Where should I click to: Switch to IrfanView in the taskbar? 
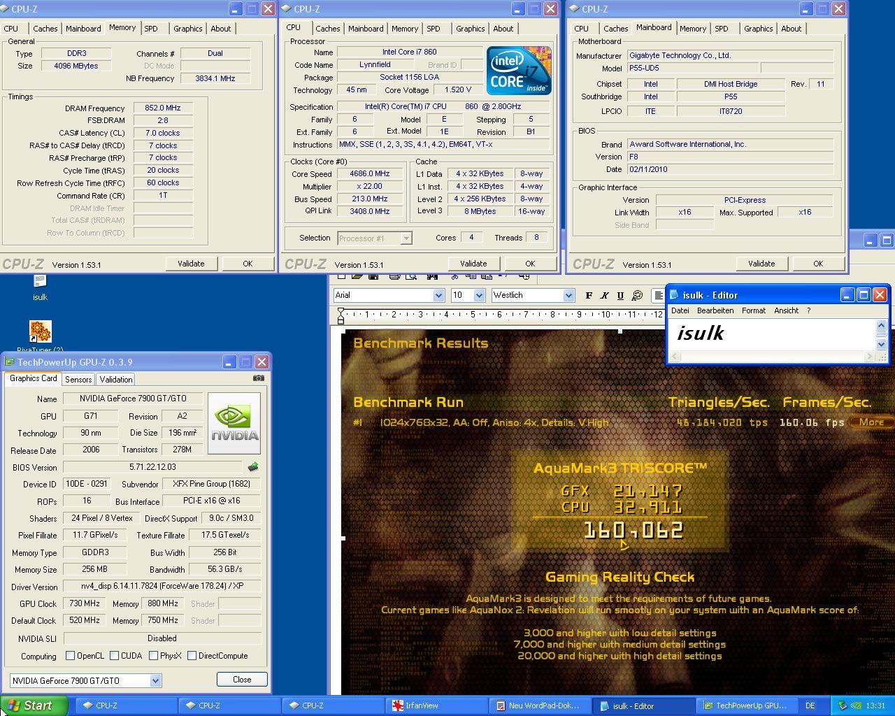pos(435,706)
